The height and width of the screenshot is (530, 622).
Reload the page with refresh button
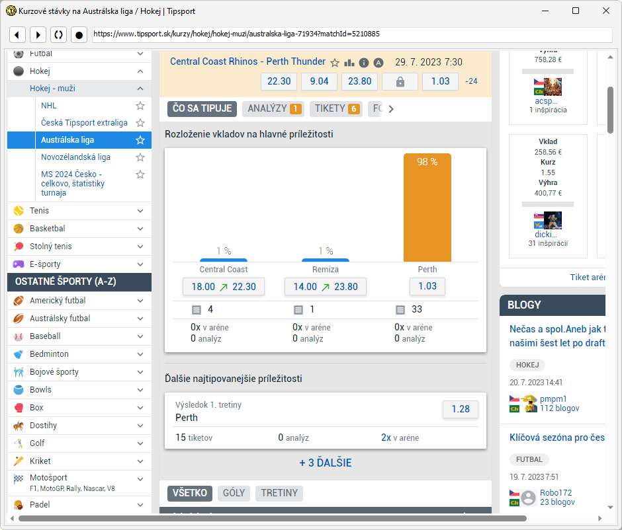click(x=58, y=35)
